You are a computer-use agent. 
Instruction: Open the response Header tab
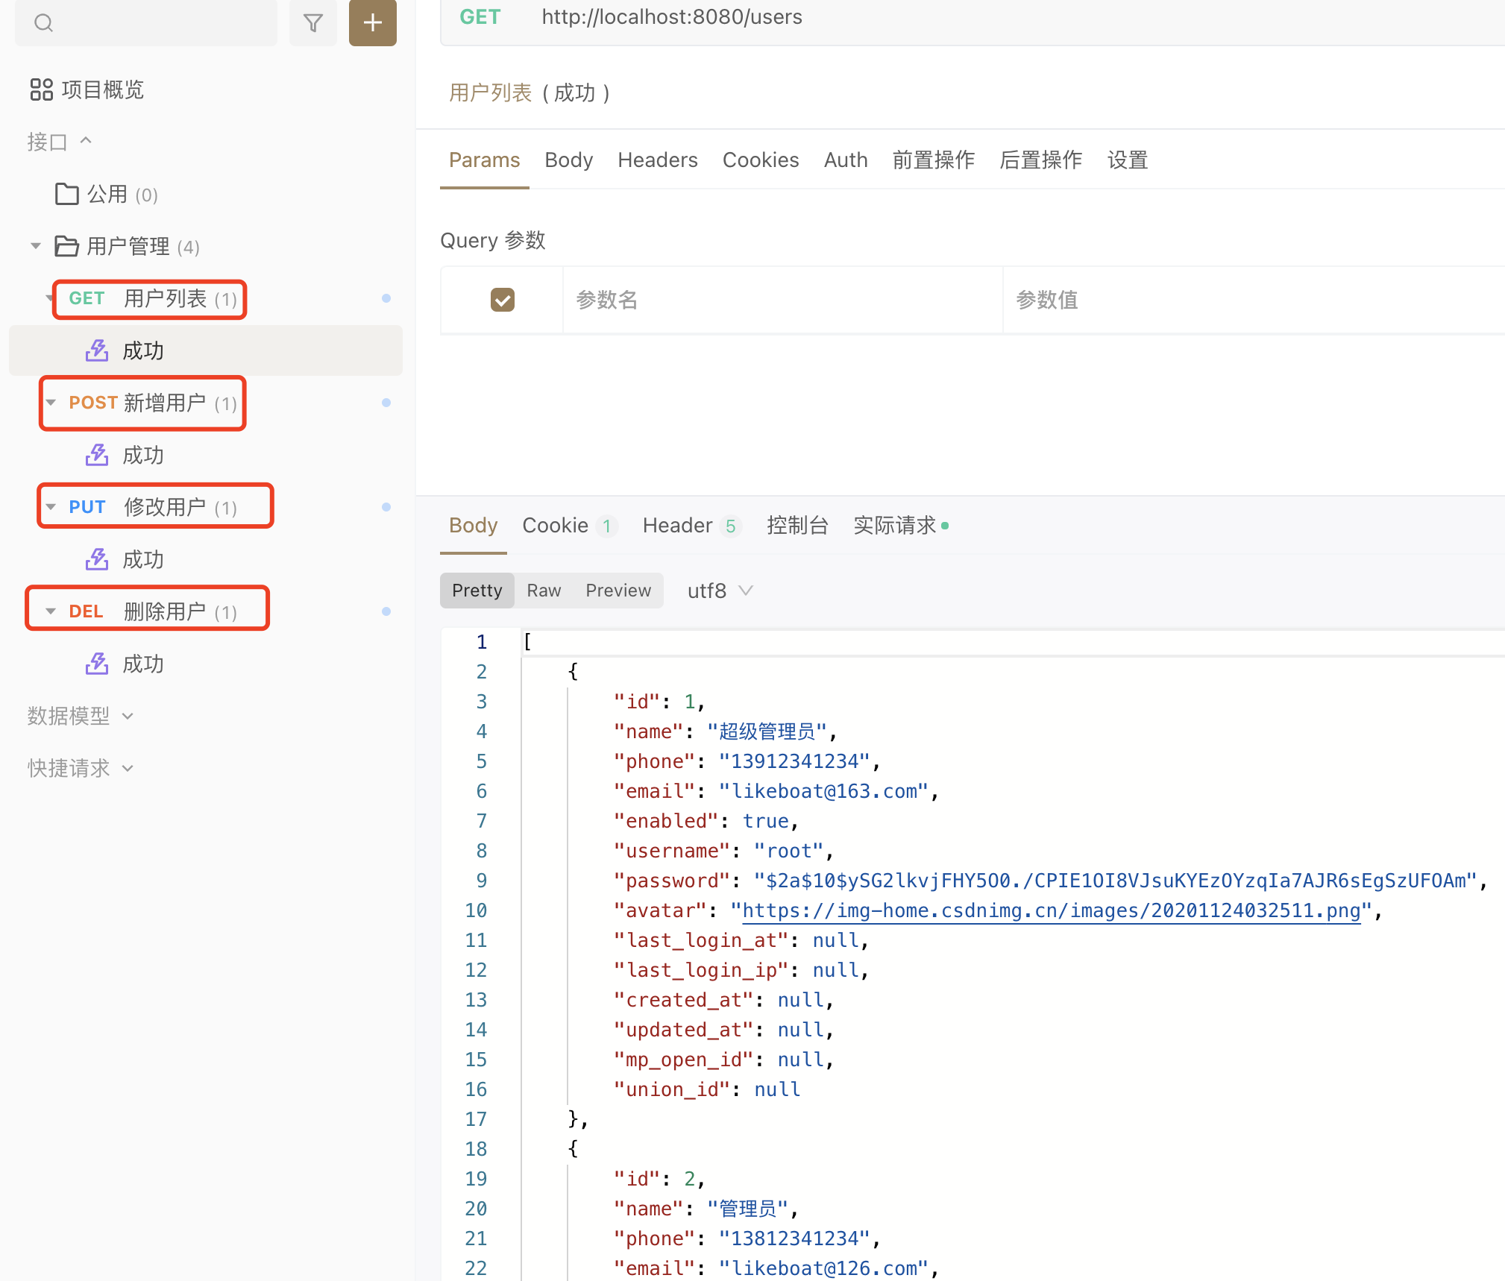coord(691,526)
